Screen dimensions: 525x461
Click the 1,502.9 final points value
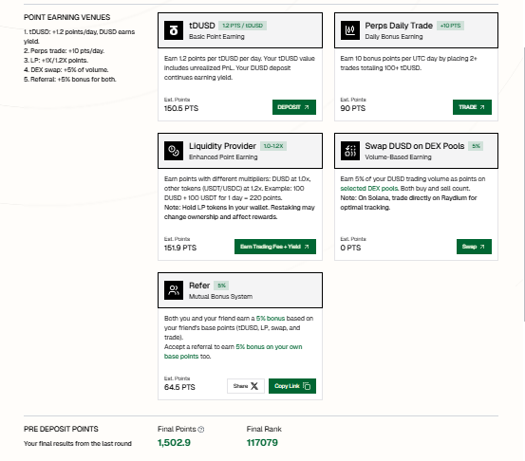click(174, 443)
